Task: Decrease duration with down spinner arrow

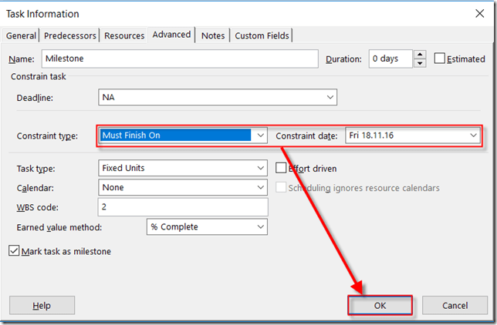Action: pyautogui.click(x=419, y=63)
